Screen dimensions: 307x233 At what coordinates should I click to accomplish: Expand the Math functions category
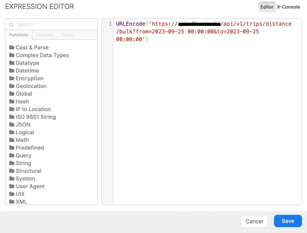click(19, 140)
